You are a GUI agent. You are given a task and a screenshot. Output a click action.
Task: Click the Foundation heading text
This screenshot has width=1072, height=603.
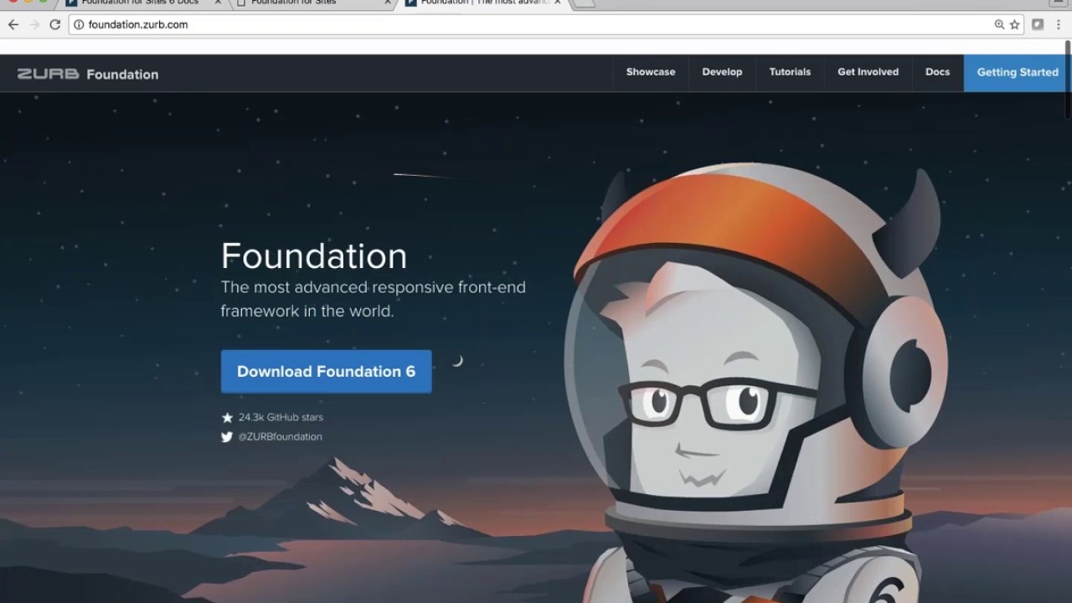pyautogui.click(x=314, y=255)
